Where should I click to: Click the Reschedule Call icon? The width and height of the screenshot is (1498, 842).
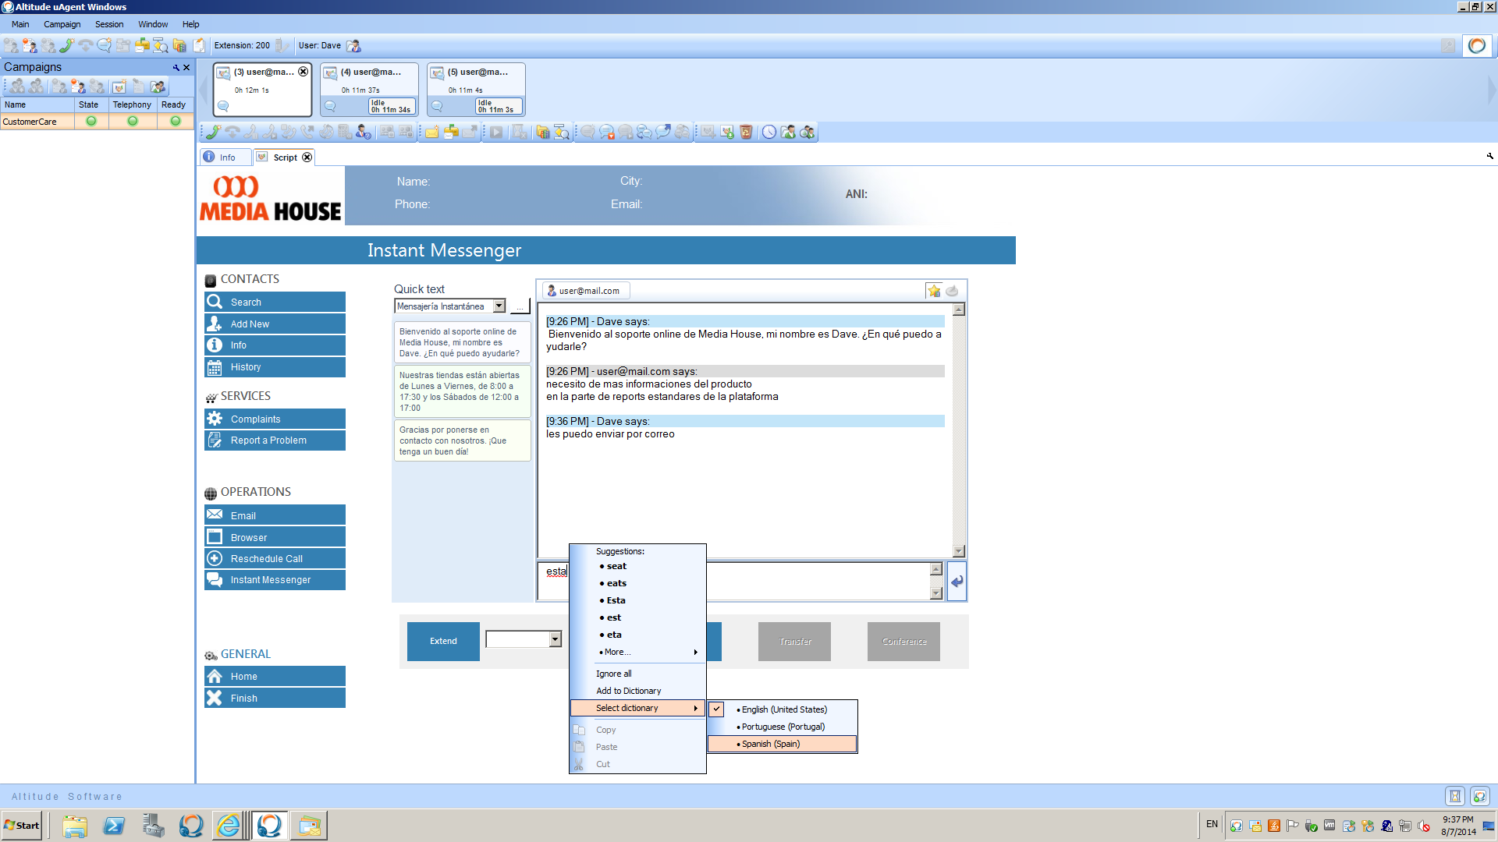[213, 558]
